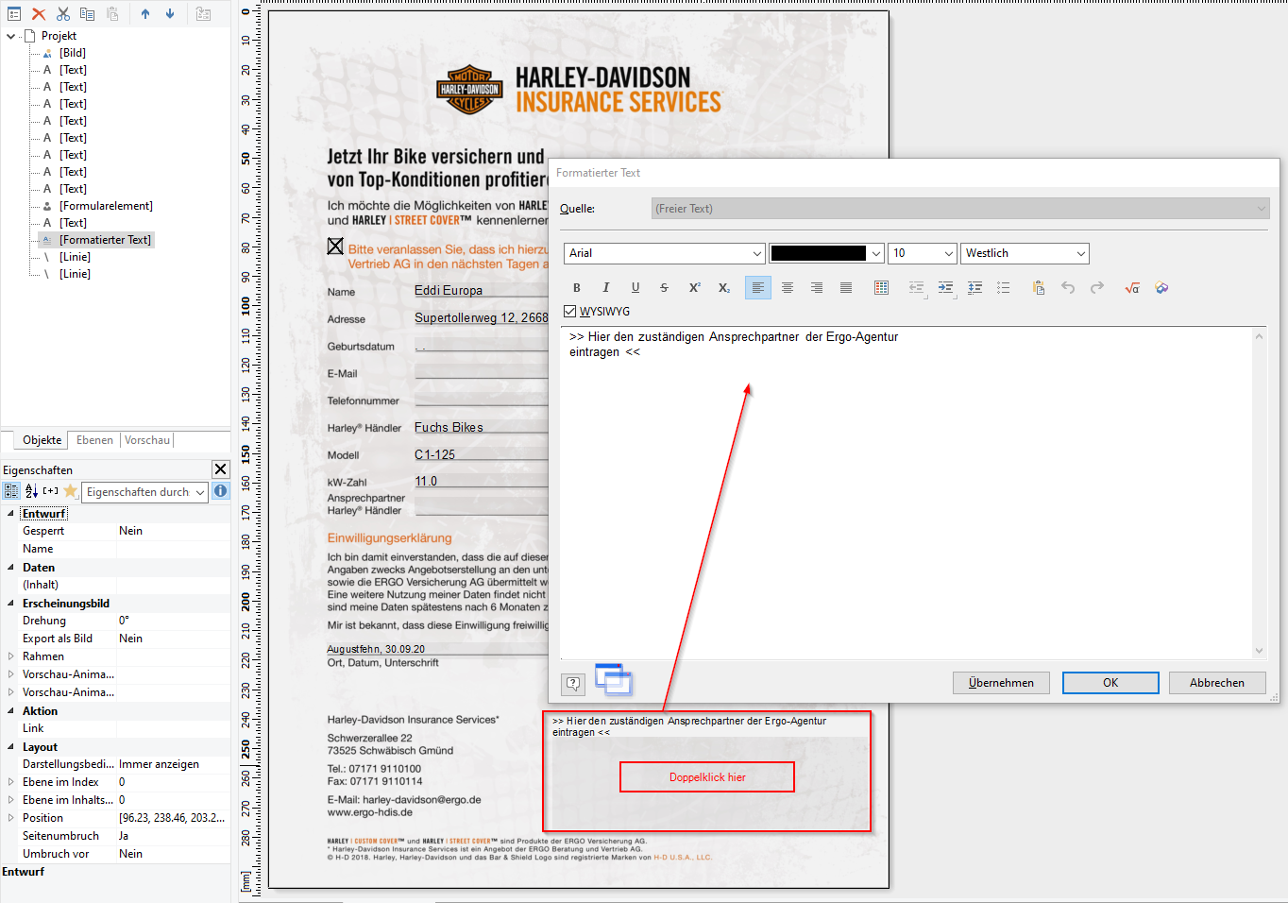
Task: Expand all property groups
Action: 51,491
